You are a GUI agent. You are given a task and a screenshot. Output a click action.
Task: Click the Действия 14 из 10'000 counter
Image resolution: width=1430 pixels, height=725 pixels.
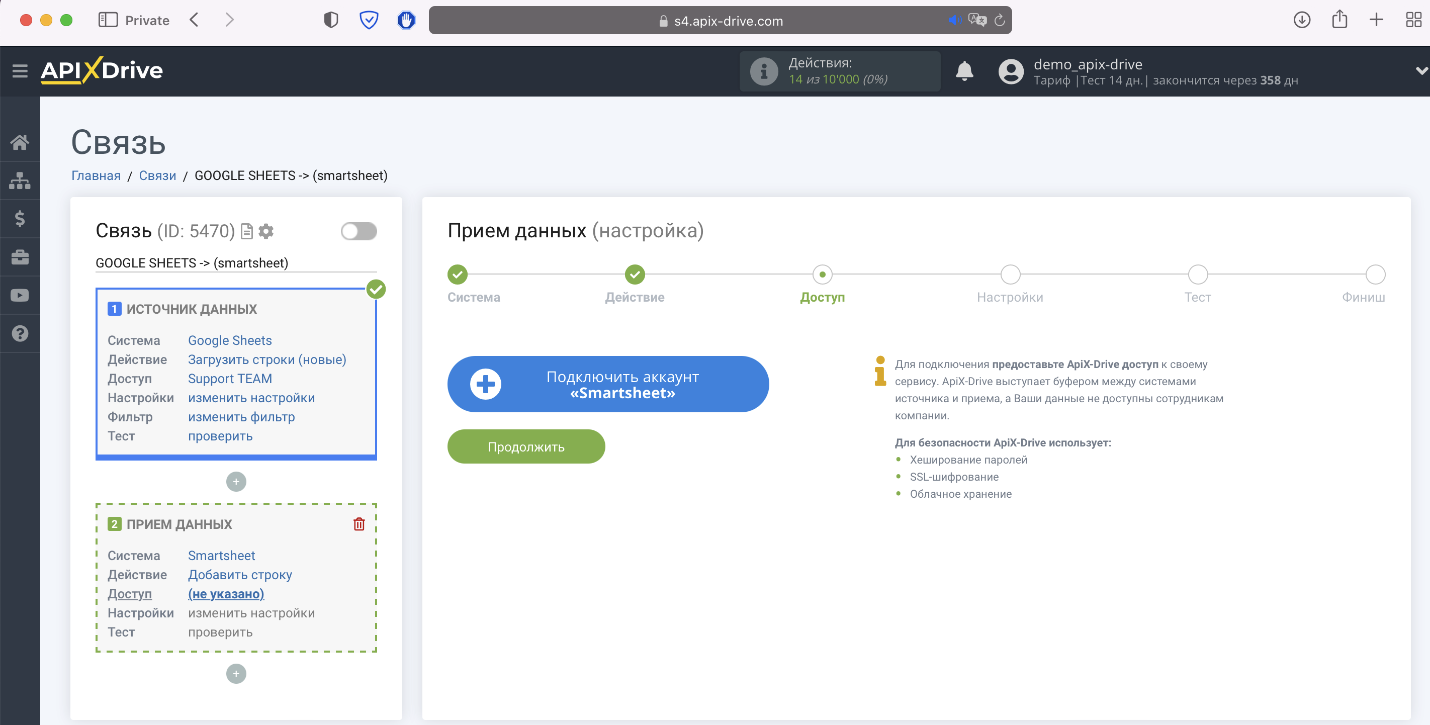(x=840, y=71)
